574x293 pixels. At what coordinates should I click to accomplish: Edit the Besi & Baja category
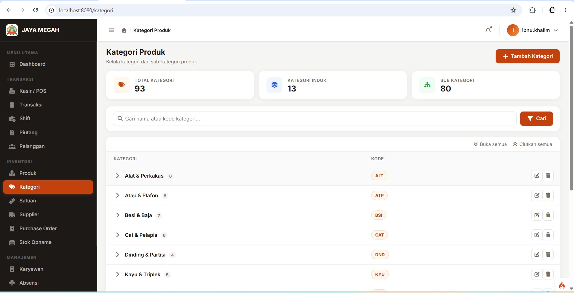click(x=537, y=215)
